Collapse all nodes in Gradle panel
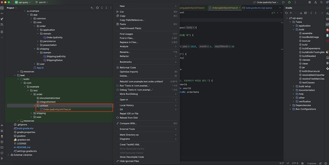 click(315, 13)
